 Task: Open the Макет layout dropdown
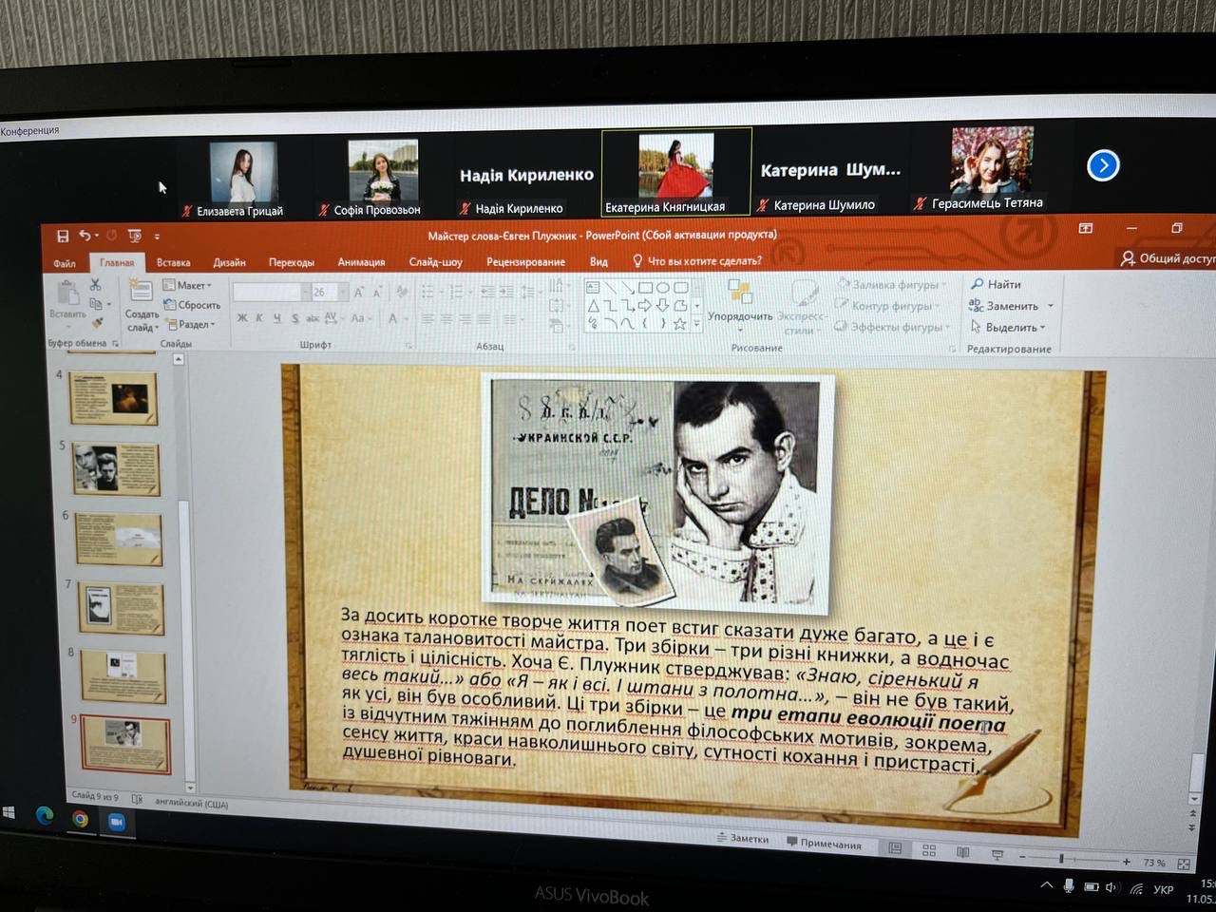tap(187, 286)
